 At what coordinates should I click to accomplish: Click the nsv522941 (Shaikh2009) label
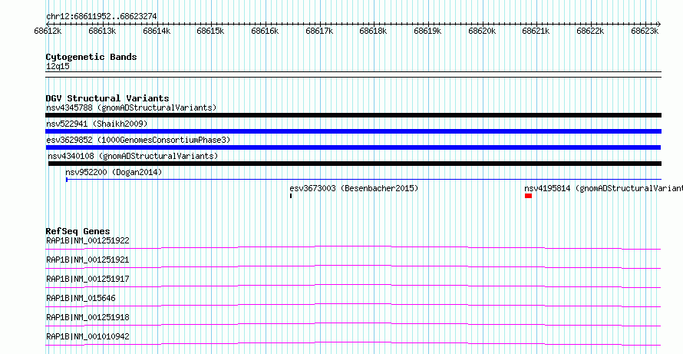(x=97, y=124)
